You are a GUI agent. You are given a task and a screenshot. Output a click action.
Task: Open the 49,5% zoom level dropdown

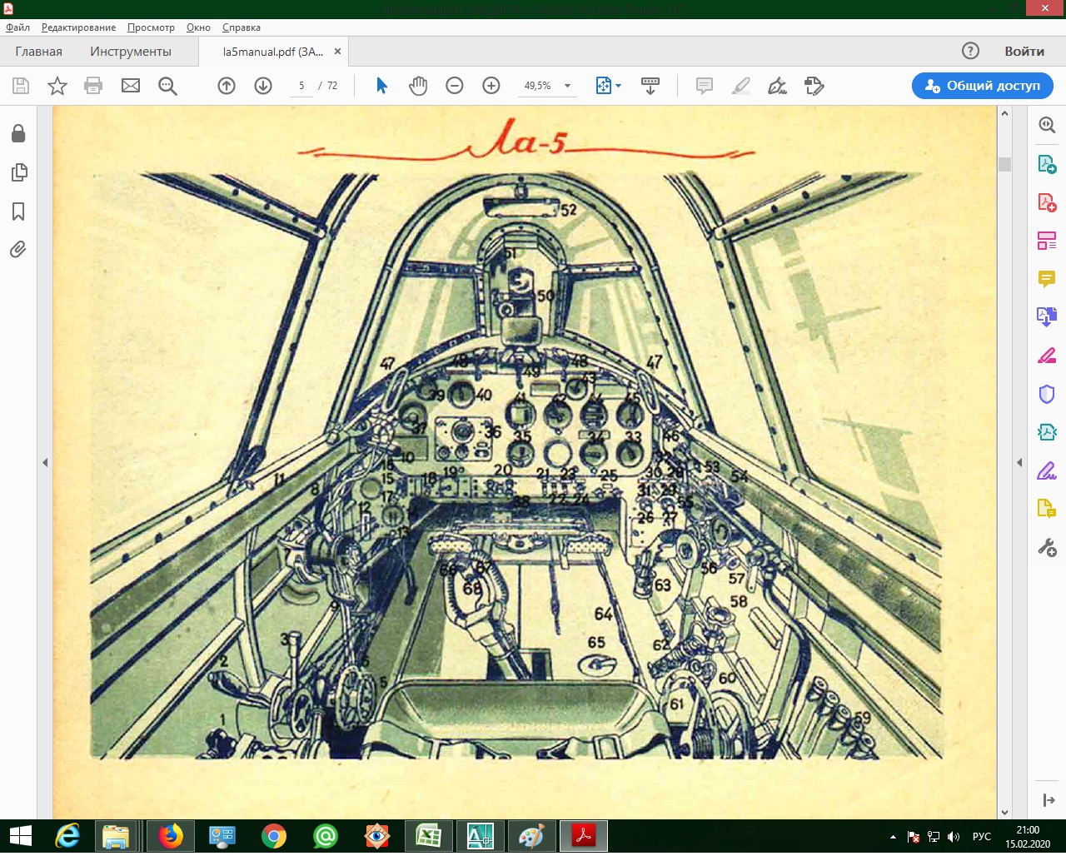tap(567, 86)
